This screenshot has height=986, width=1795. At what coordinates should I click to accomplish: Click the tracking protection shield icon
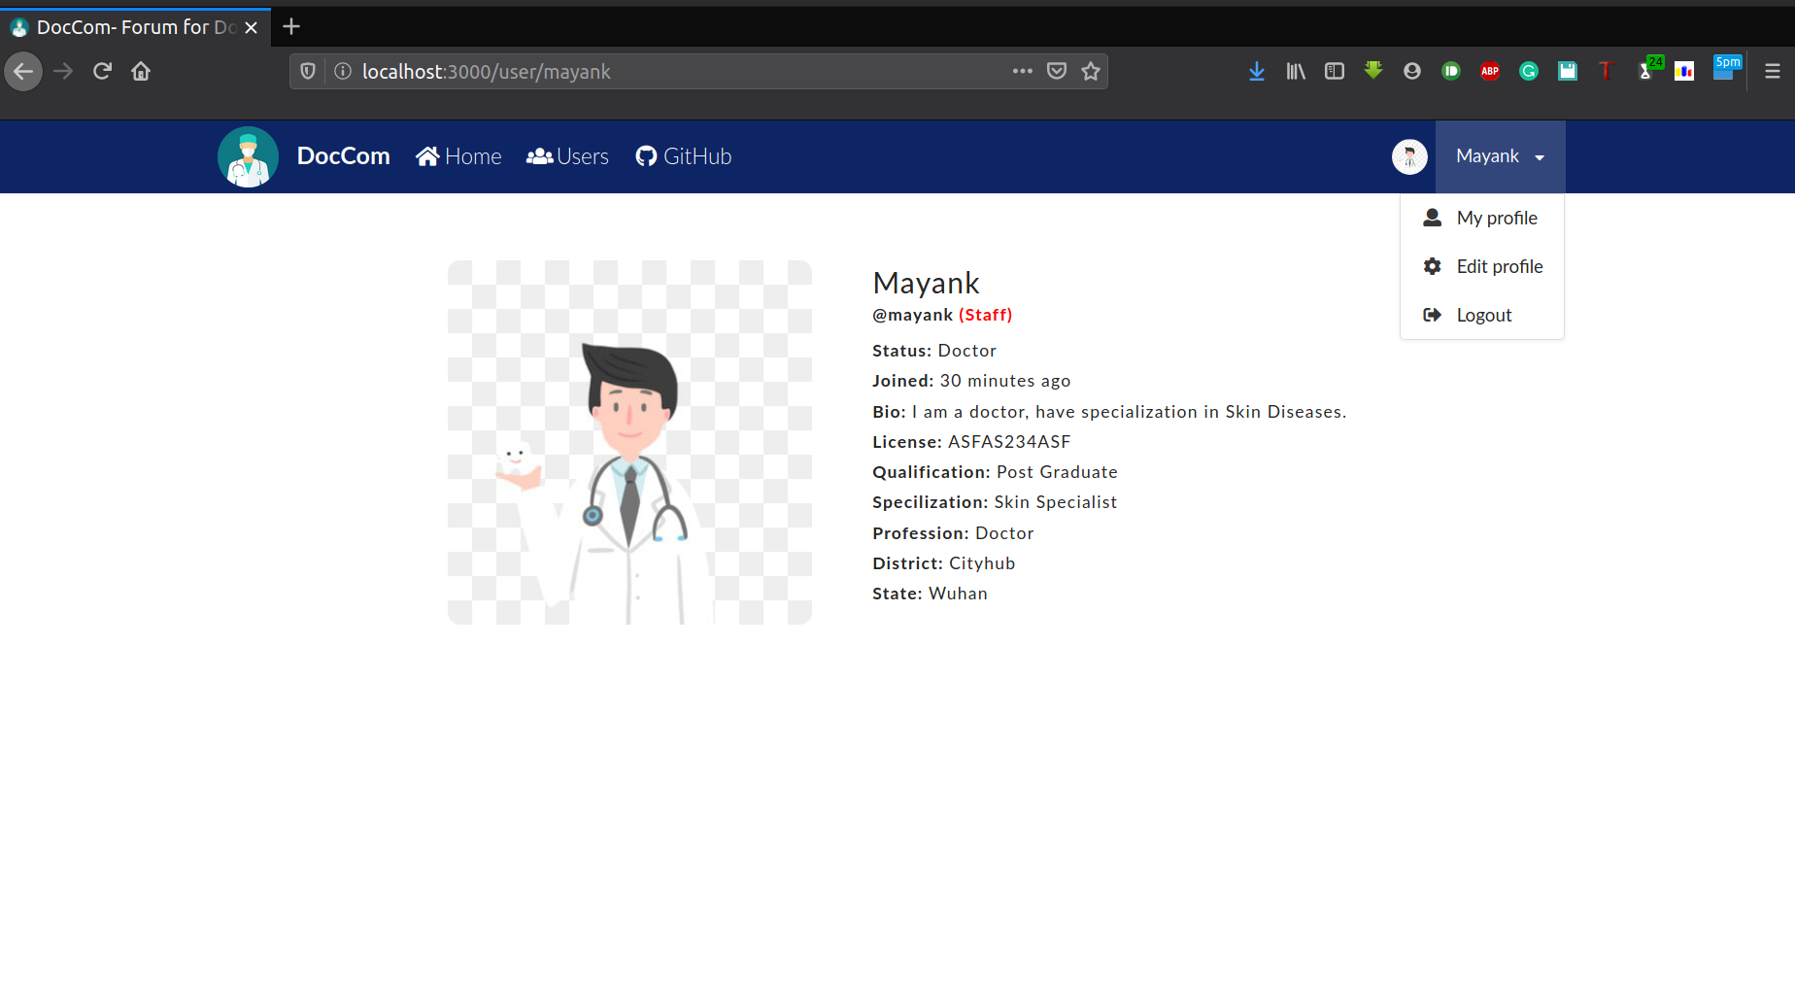pos(308,71)
